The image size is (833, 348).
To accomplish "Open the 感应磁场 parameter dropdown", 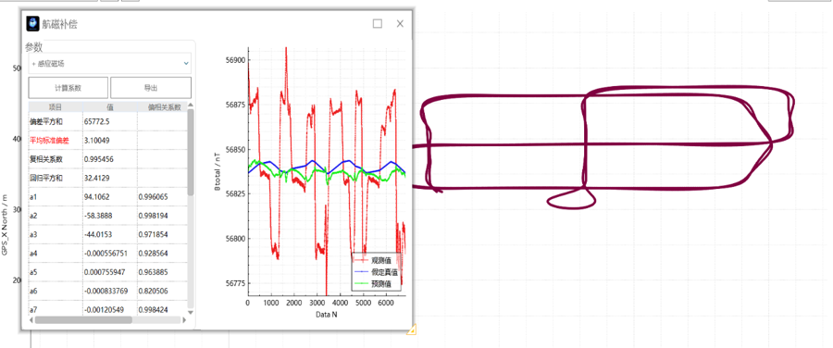I will 109,63.
